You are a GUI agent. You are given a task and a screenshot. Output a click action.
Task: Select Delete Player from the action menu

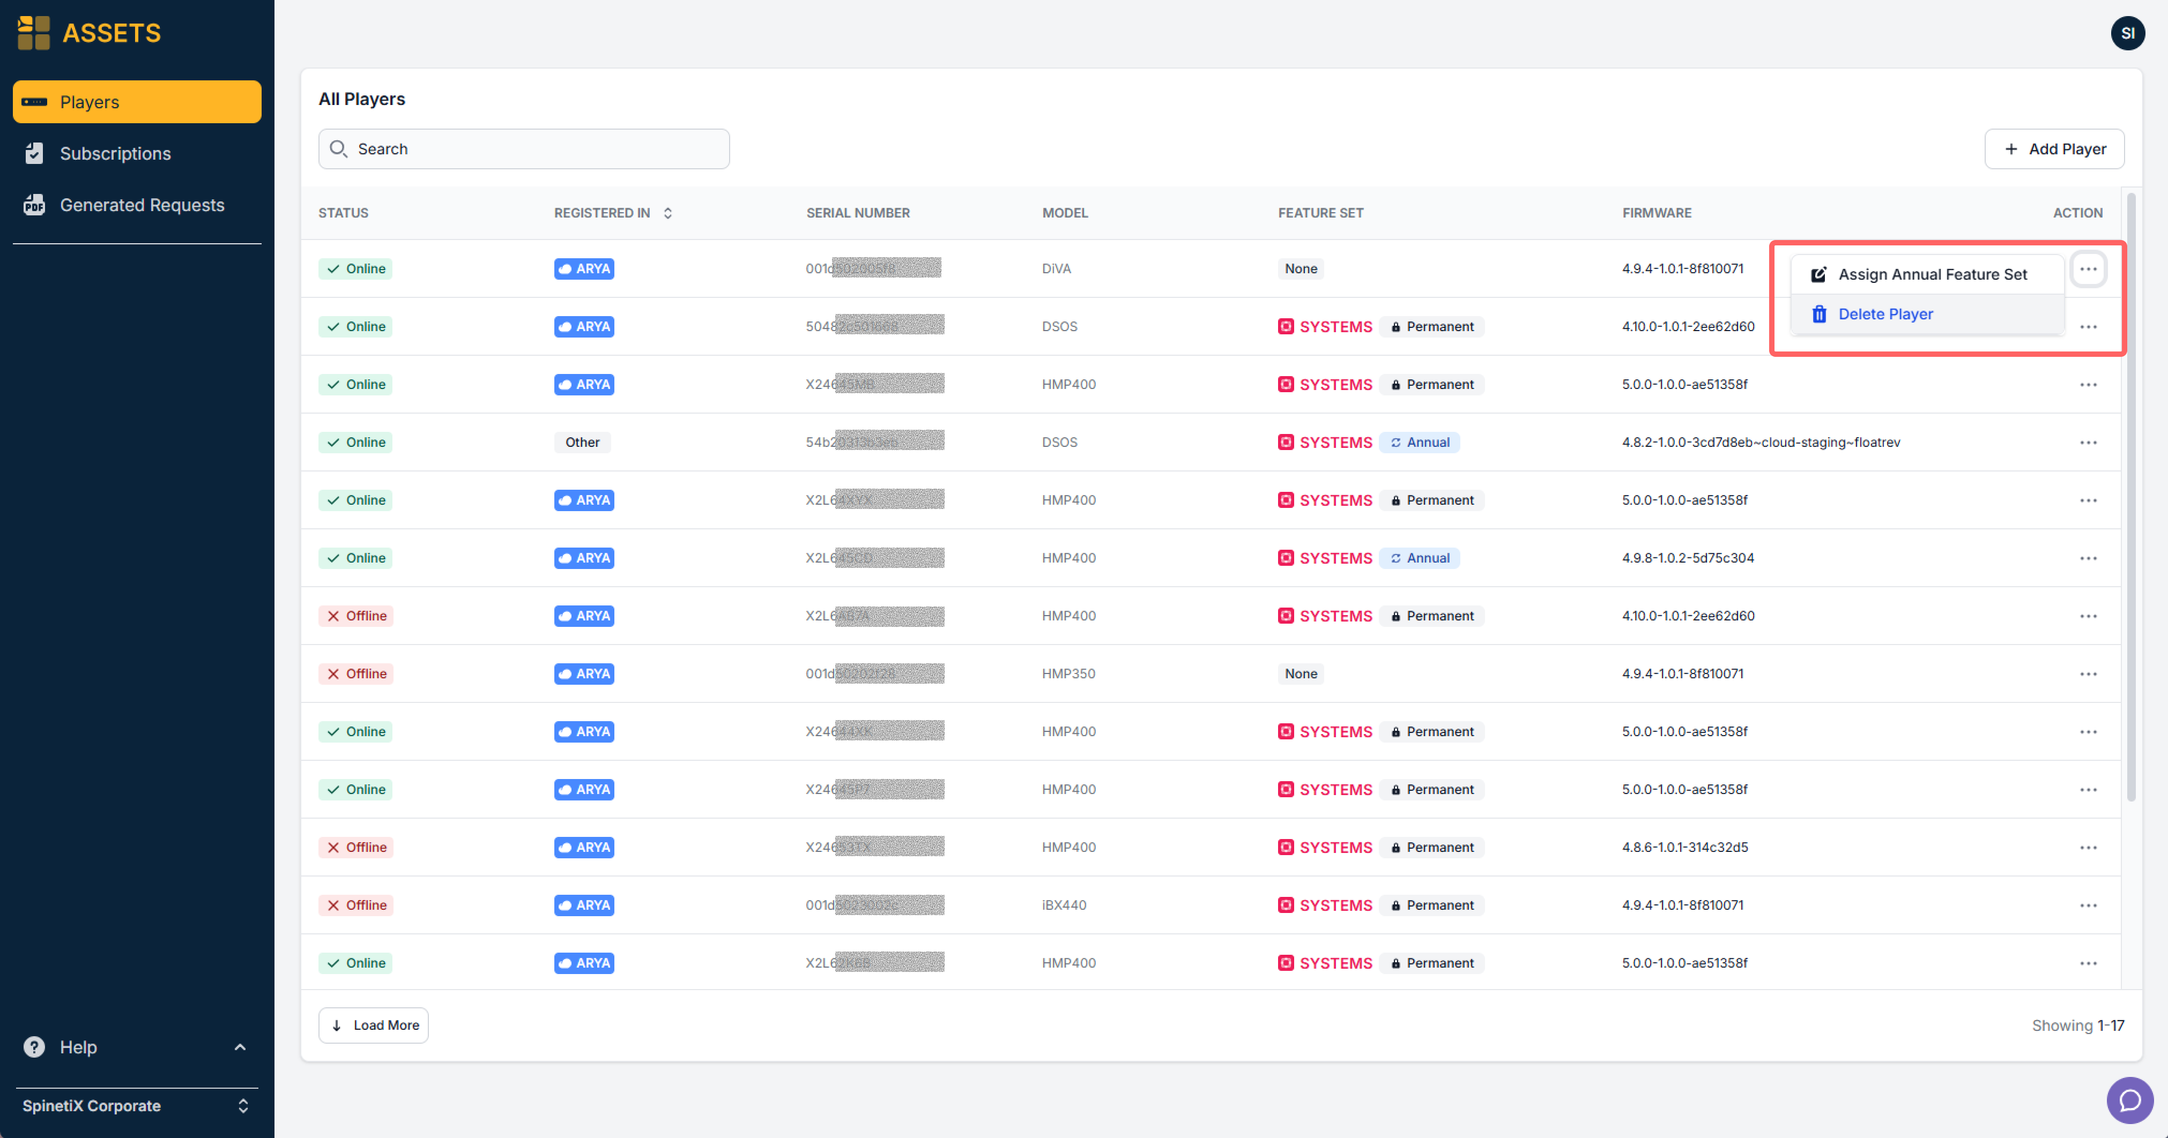pyautogui.click(x=1926, y=314)
